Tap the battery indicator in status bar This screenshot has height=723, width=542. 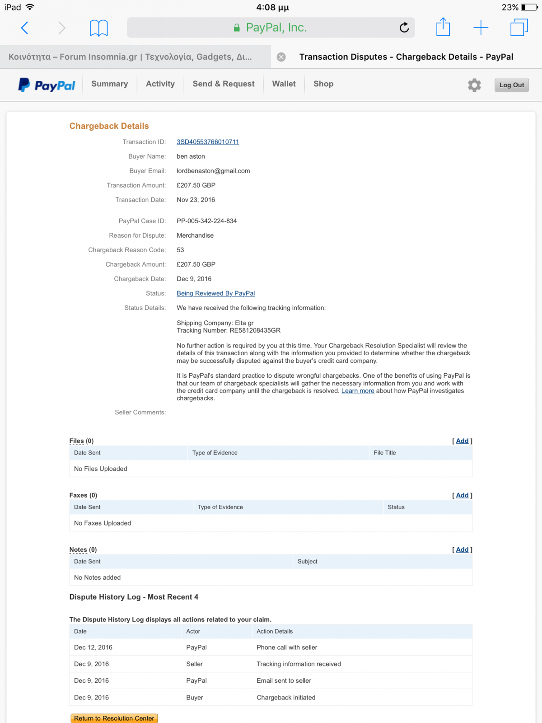(529, 7)
